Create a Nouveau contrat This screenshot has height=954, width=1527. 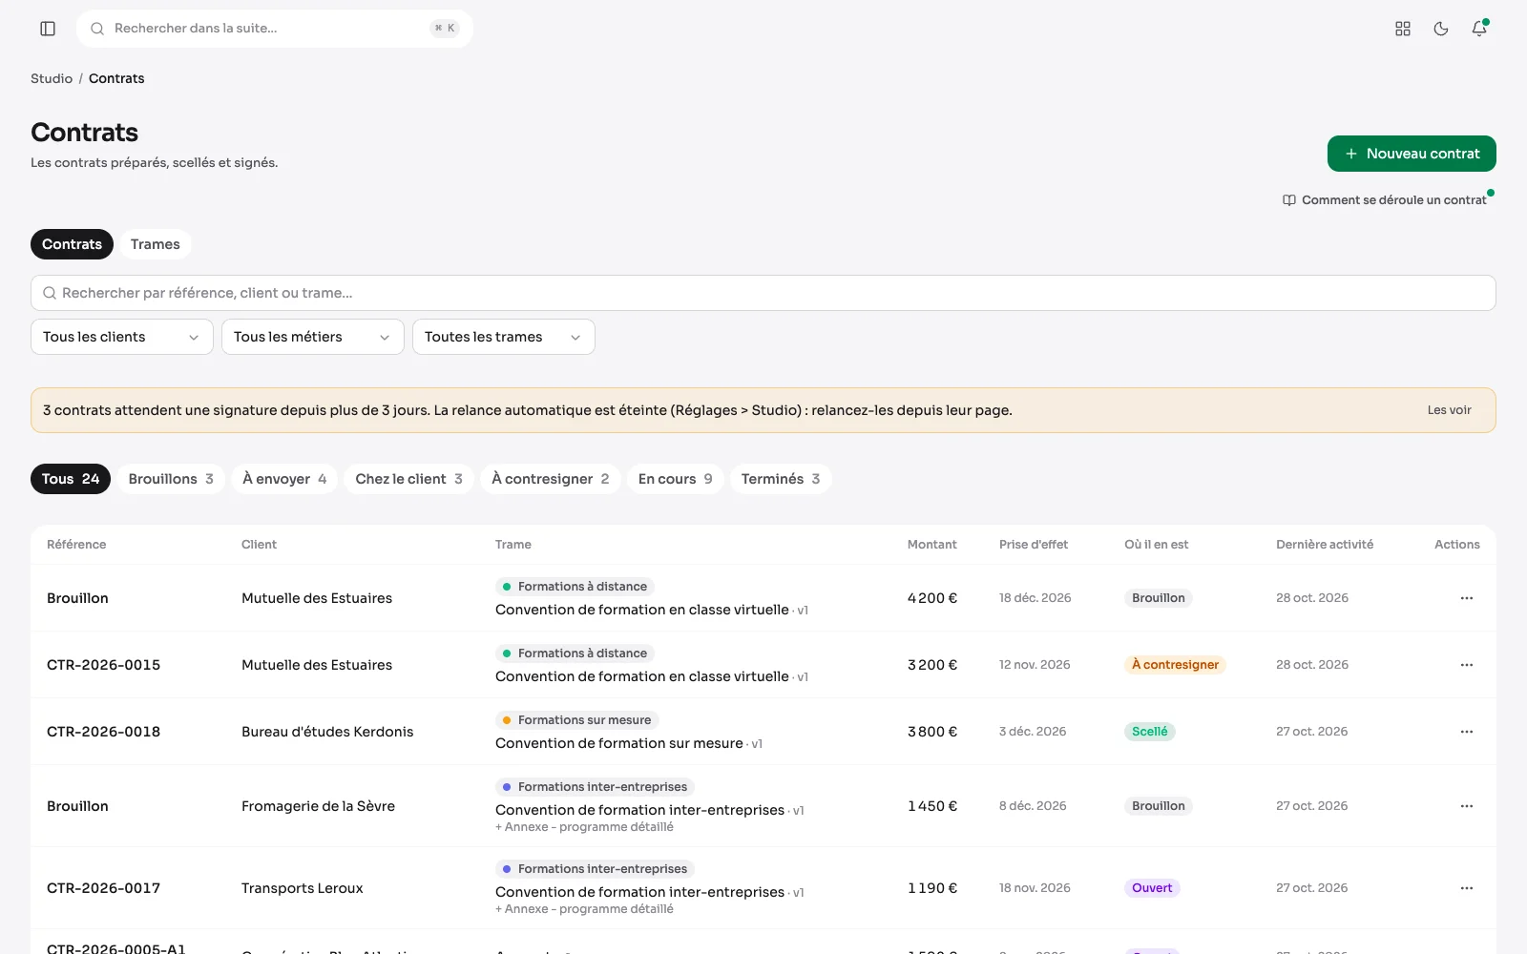pyautogui.click(x=1412, y=154)
